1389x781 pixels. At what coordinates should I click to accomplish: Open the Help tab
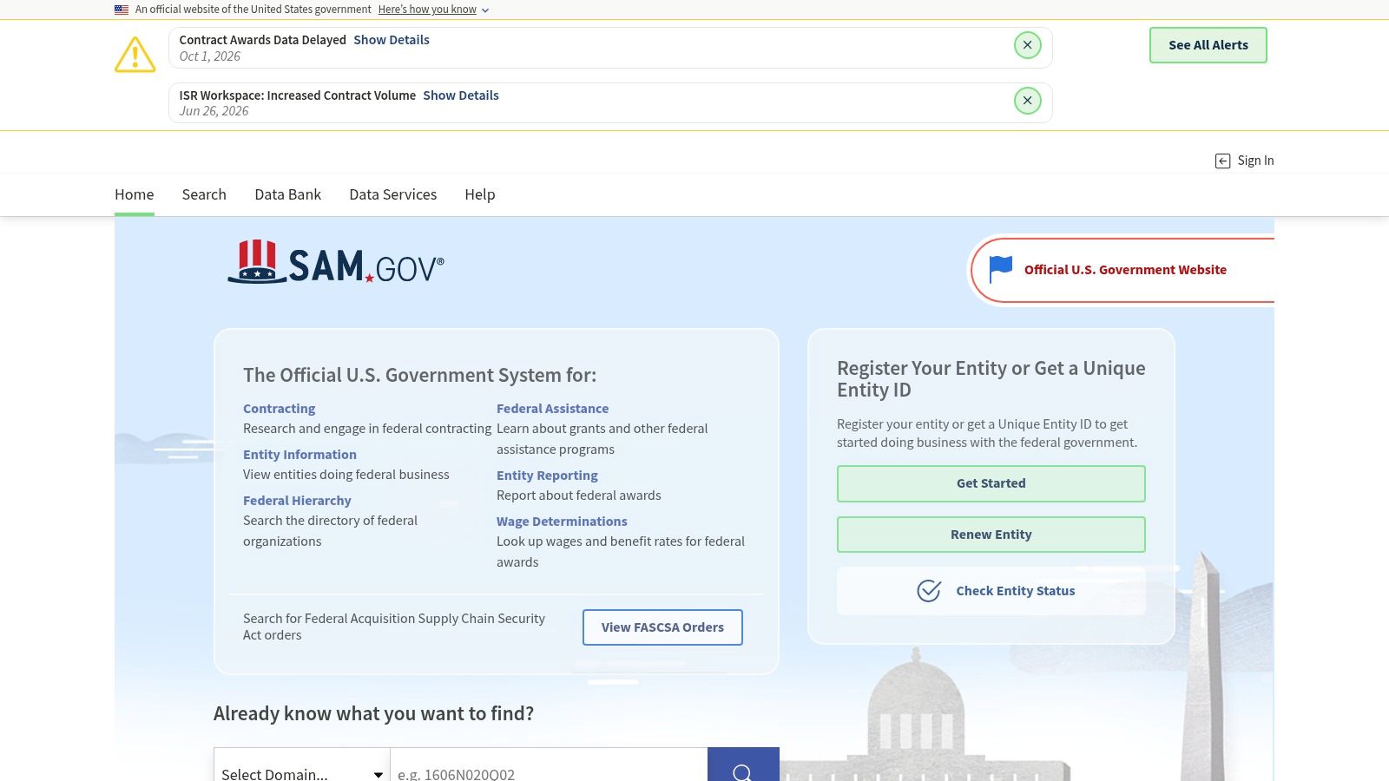[480, 194]
